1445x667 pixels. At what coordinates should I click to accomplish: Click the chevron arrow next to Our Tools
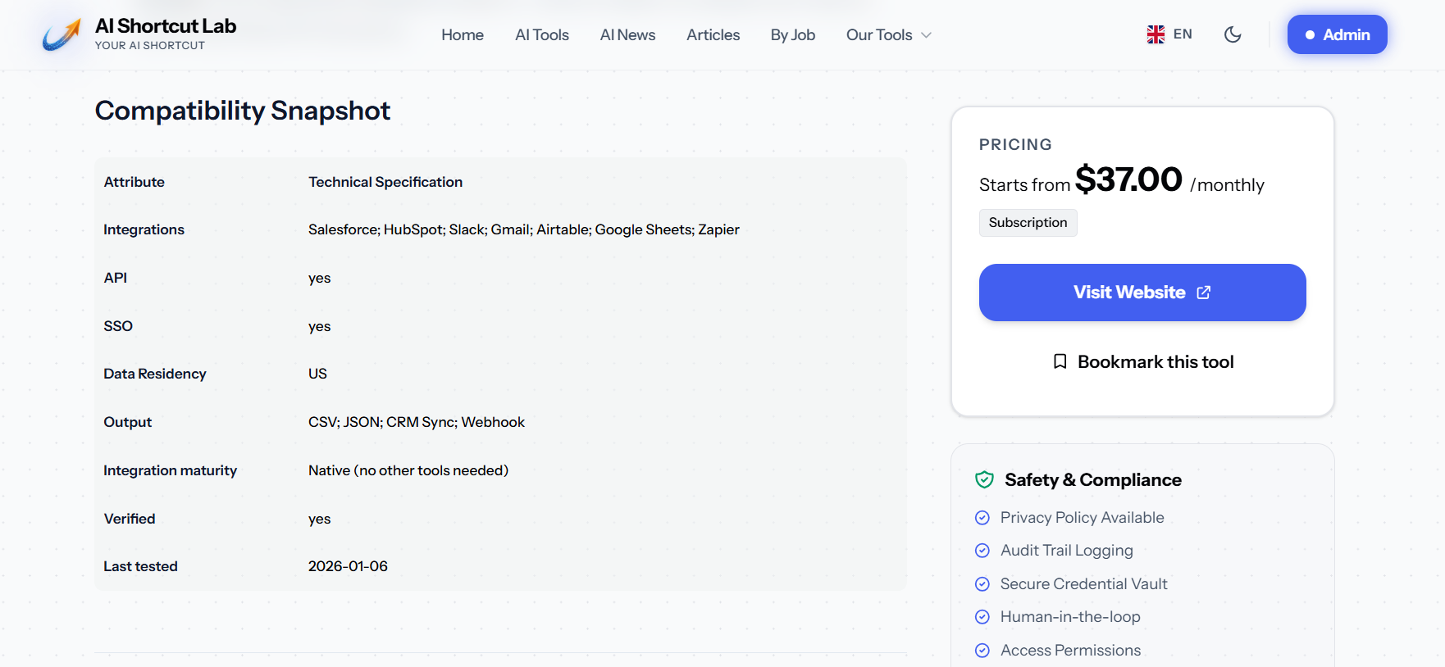click(x=927, y=35)
